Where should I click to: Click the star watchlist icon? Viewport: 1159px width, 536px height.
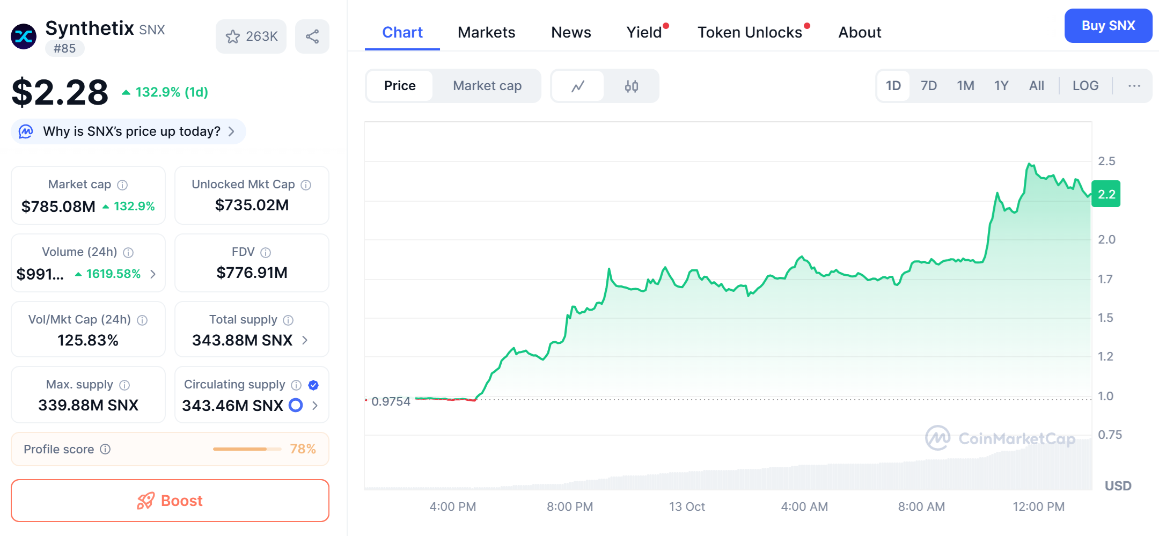[x=233, y=36]
